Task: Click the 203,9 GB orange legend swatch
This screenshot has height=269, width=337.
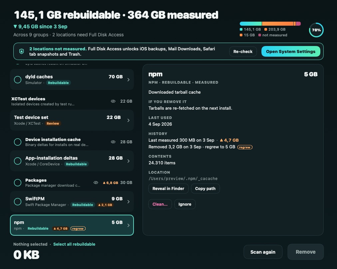Action: click(x=266, y=29)
